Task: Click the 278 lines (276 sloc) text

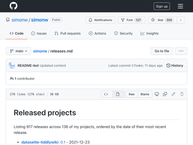Action: pyautogui.click(x=27, y=94)
